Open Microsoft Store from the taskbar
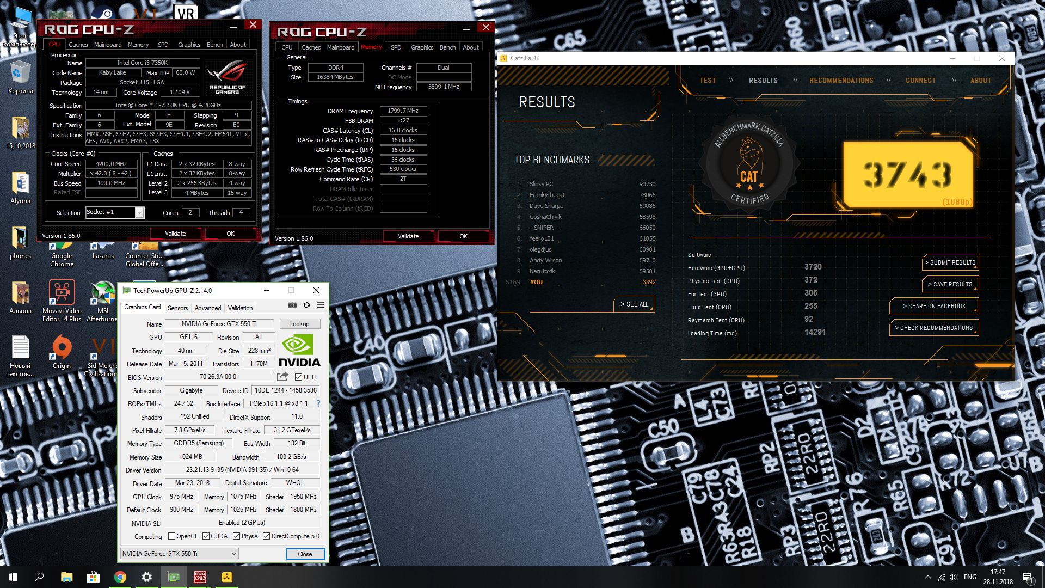The width and height of the screenshot is (1045, 588). coord(94,577)
